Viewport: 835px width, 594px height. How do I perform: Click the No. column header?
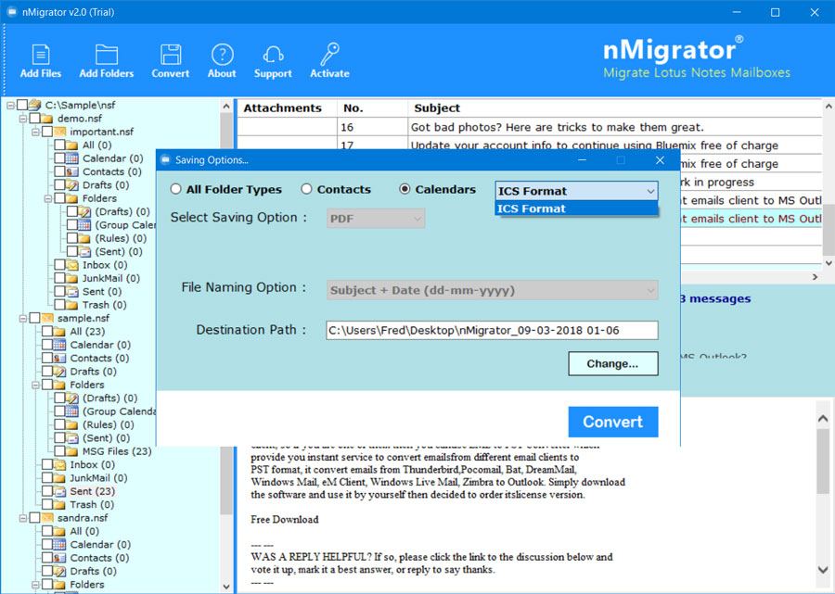click(x=373, y=107)
